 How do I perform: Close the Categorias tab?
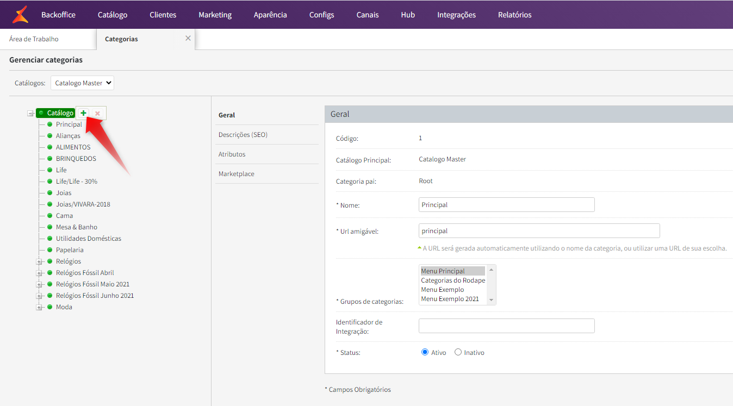click(x=188, y=39)
